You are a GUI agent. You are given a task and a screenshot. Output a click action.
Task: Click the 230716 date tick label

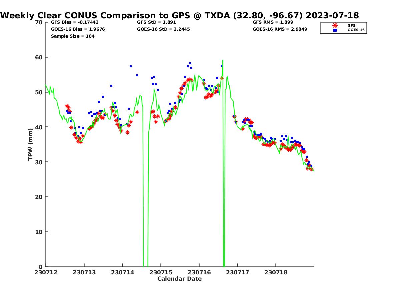click(x=199, y=272)
